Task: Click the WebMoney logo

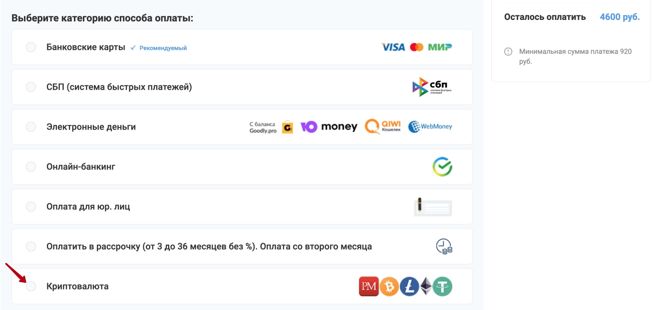Action: 430,127
